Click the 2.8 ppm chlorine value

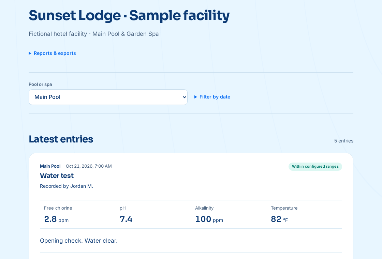pos(56,219)
